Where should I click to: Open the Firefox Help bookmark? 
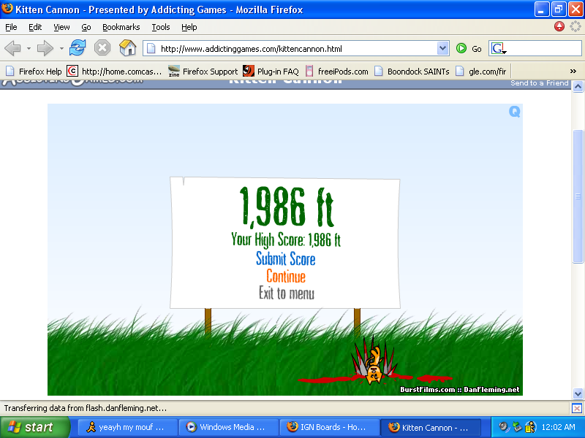[x=34, y=71]
